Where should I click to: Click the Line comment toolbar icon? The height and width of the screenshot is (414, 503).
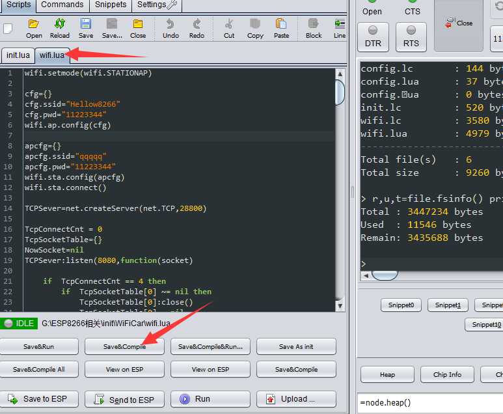[x=340, y=28]
